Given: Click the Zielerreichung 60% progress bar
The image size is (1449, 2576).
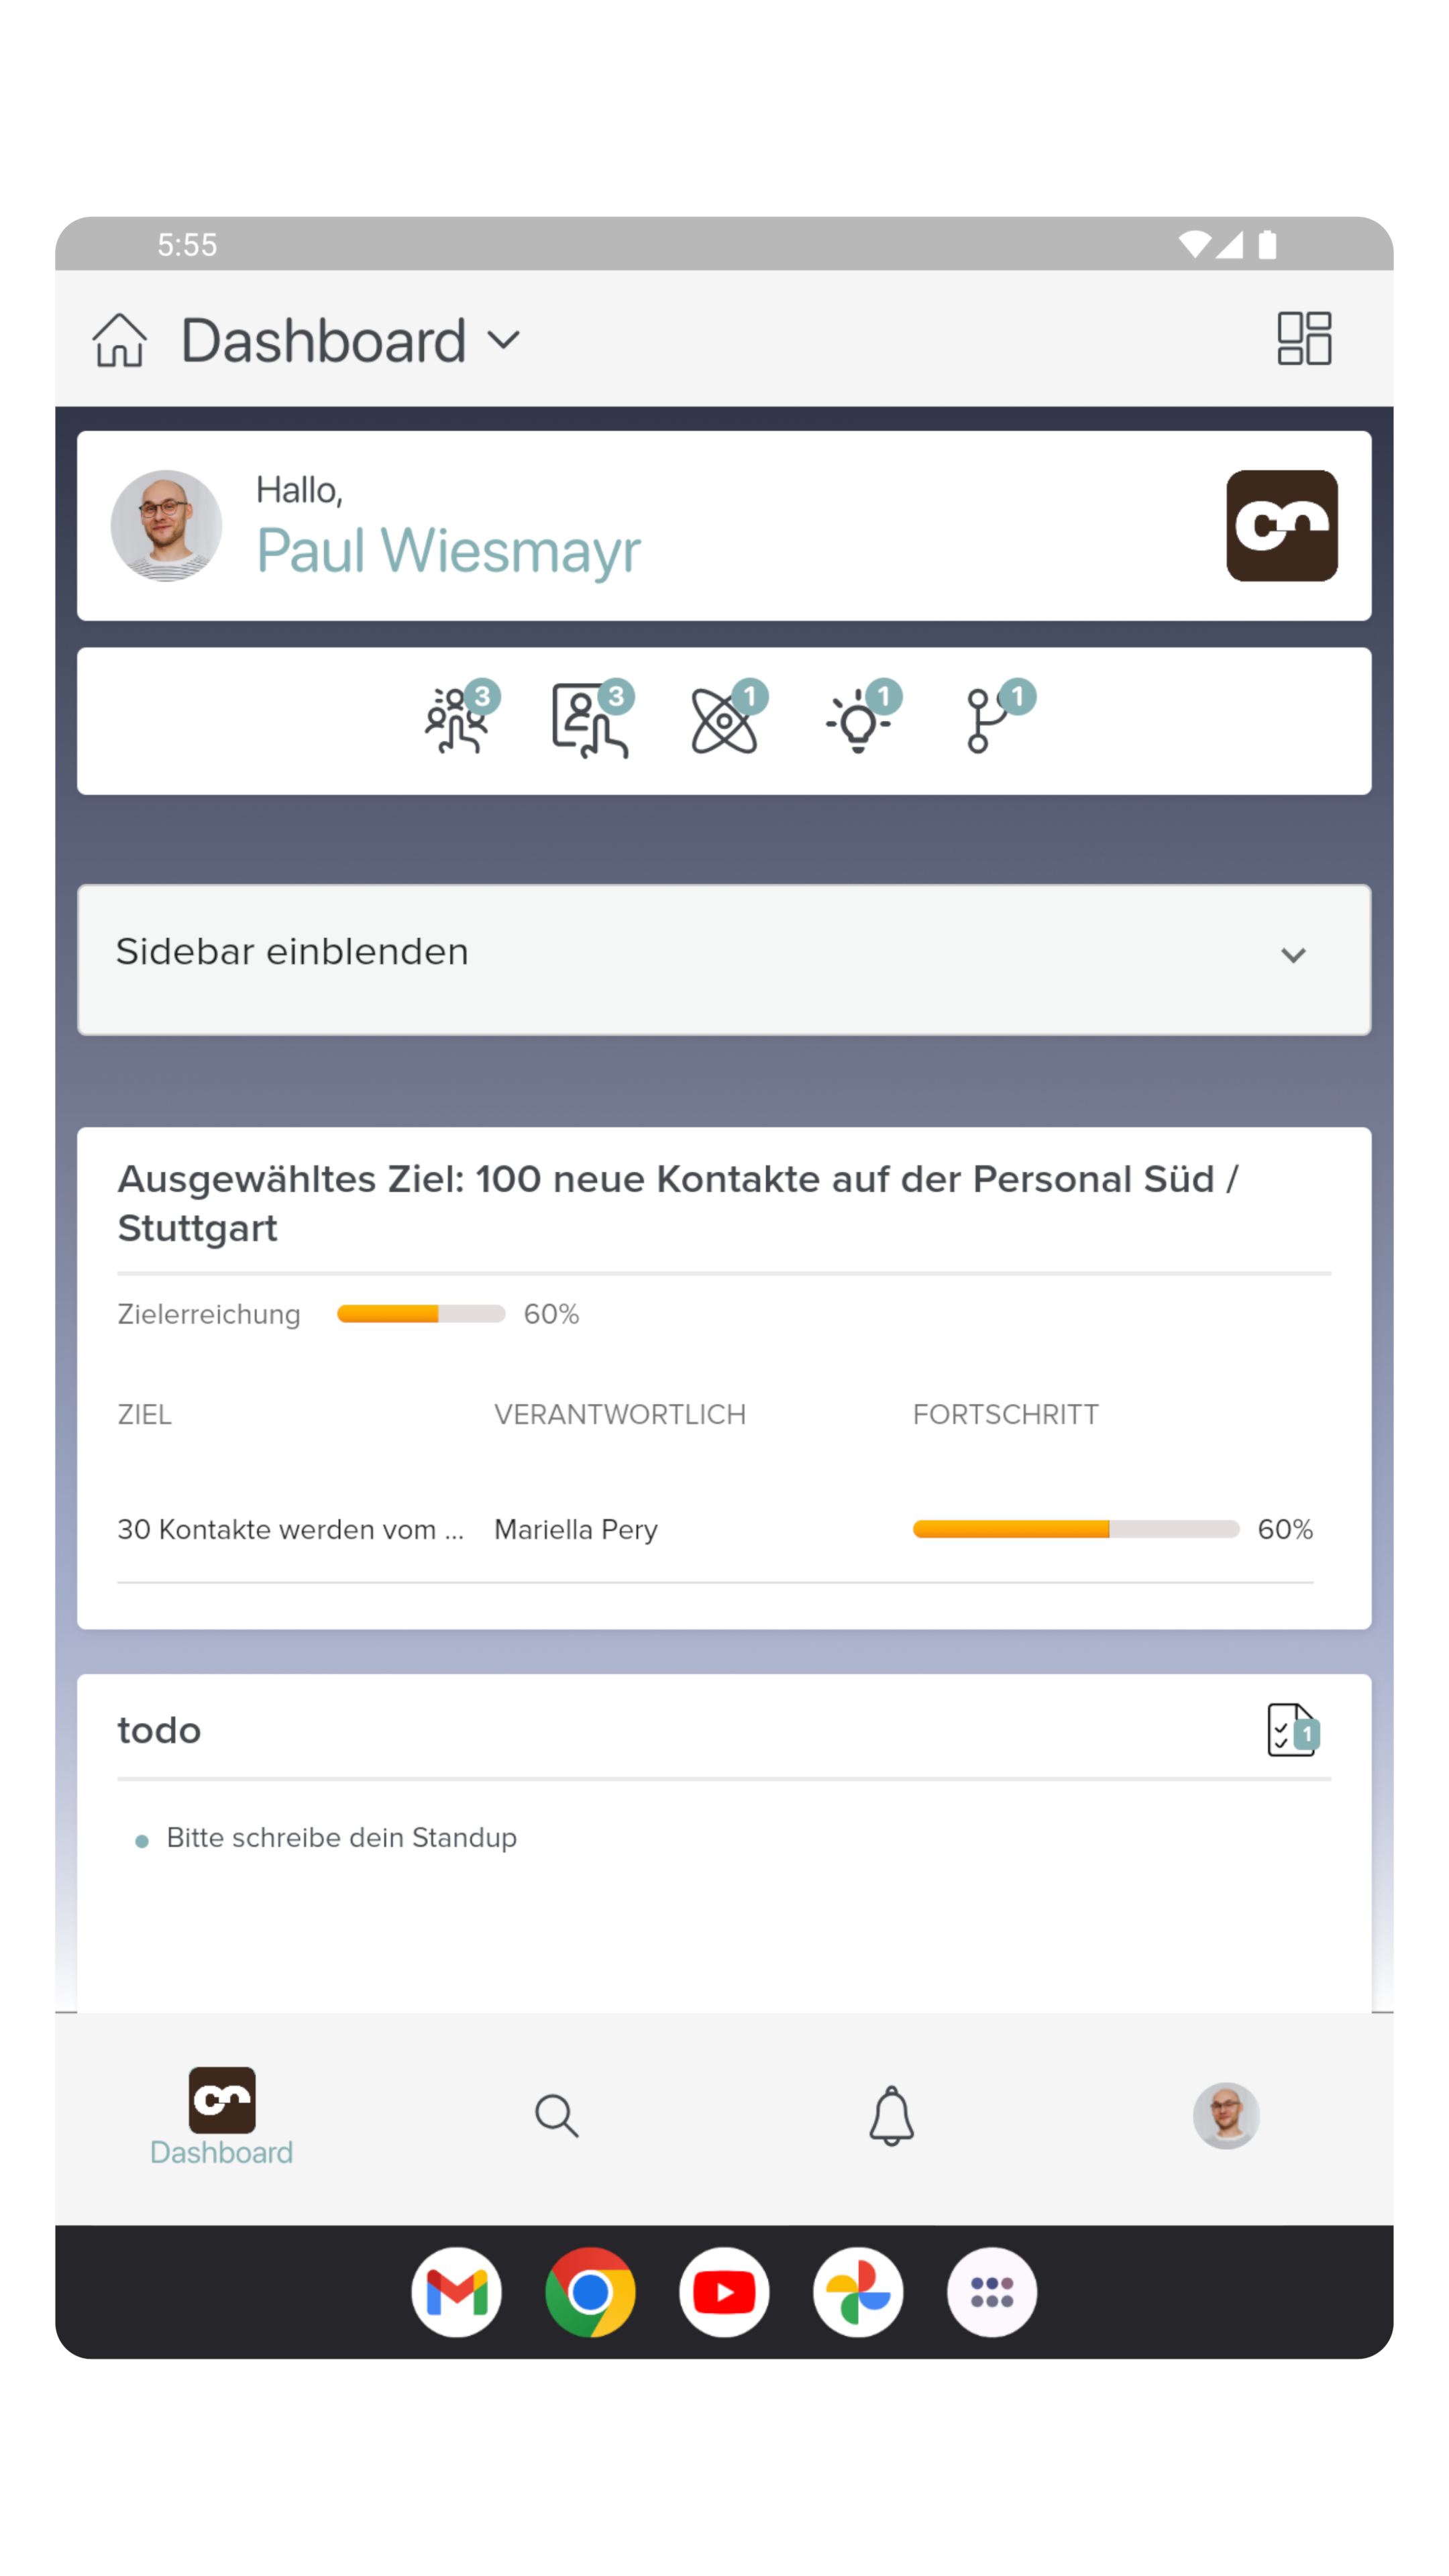Looking at the screenshot, I should pyautogui.click(x=421, y=1313).
